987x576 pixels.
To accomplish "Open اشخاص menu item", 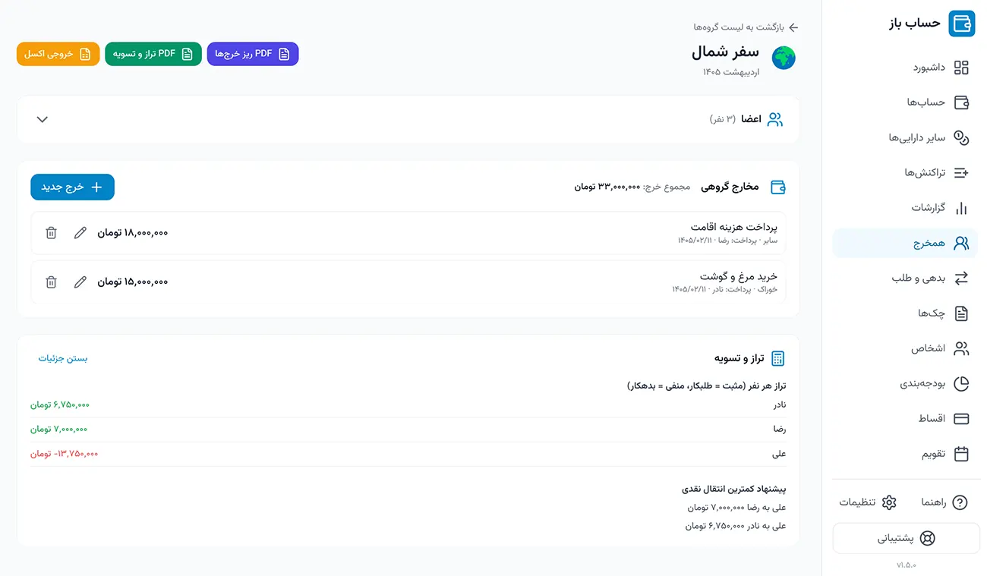I will point(905,348).
